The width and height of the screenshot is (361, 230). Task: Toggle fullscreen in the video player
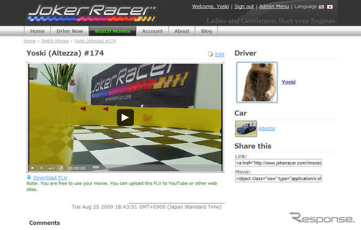[61, 168]
